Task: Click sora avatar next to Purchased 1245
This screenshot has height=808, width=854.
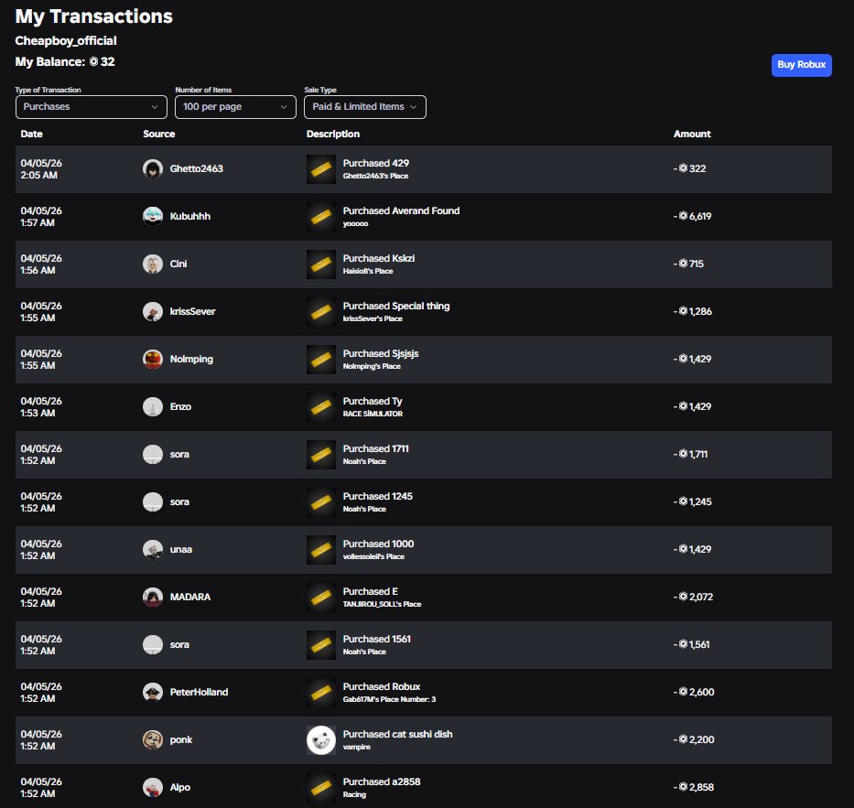Action: pos(153,502)
